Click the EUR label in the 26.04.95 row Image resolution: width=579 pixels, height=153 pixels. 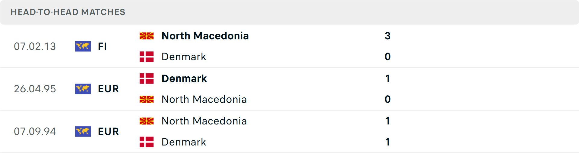point(108,89)
